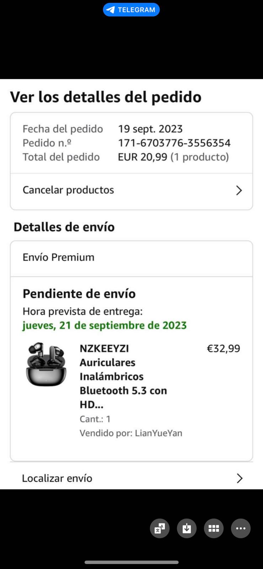This screenshot has width=263, height=569.
Task: Tap the order number 171-6703776-3556354
Action: [x=174, y=143]
